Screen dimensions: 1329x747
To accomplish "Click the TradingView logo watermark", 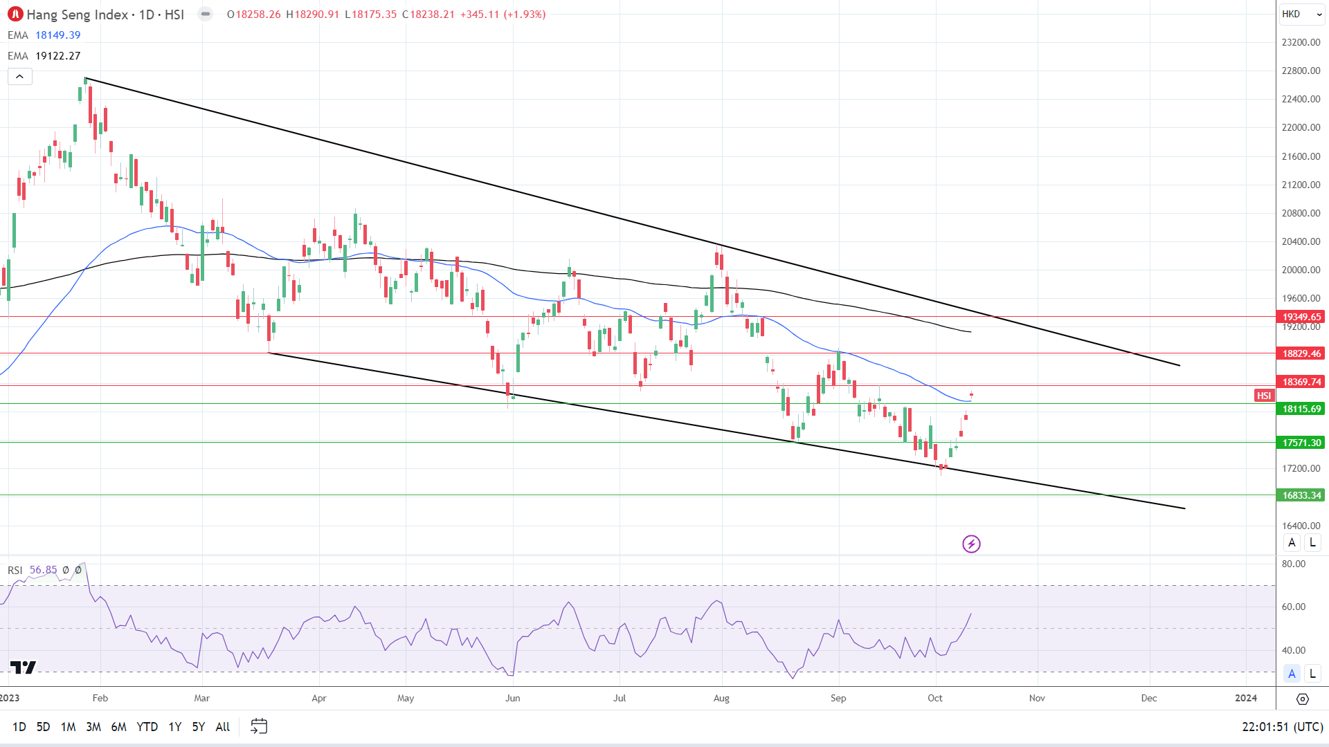I will pos(23,667).
